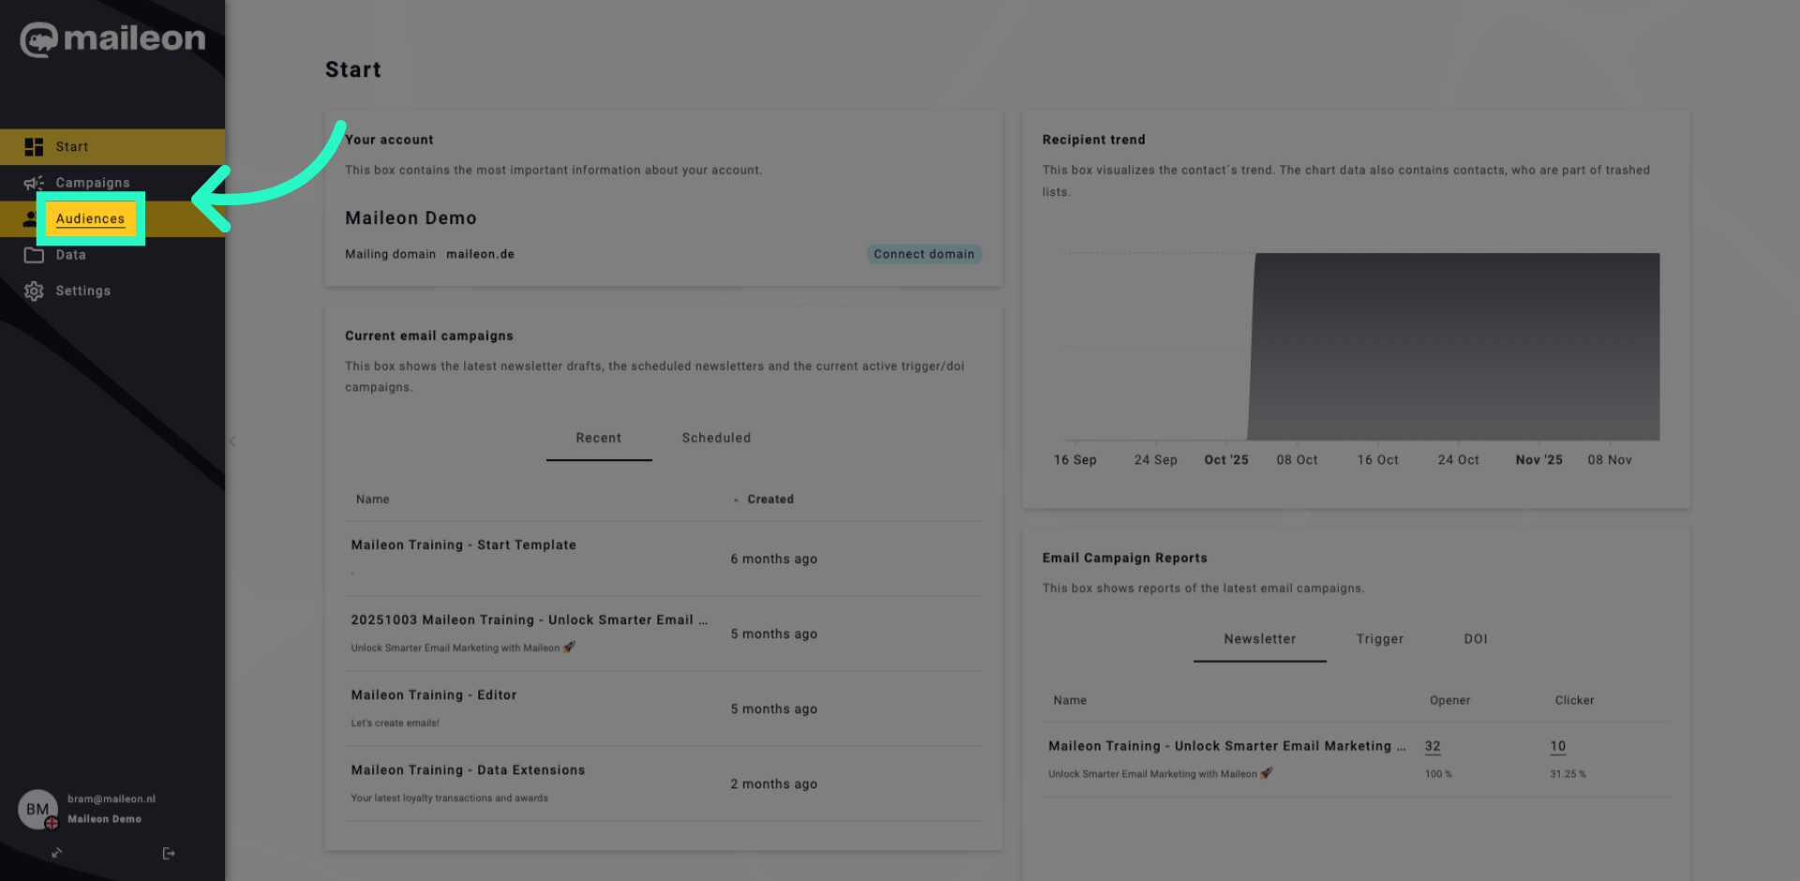Click the '16 Sep' chart axis label

coord(1074,459)
